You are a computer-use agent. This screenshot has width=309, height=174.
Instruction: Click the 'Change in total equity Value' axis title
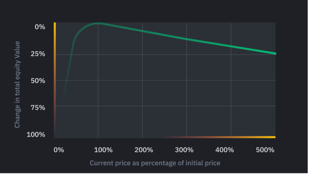click(x=17, y=85)
